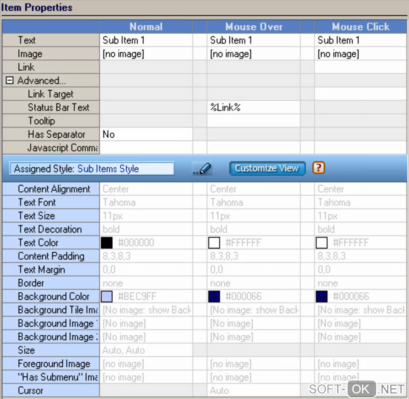The width and height of the screenshot is (409, 399).
Task: Click the Mouse Over Text Font value Tahoma
Action: pyautogui.click(x=253, y=203)
